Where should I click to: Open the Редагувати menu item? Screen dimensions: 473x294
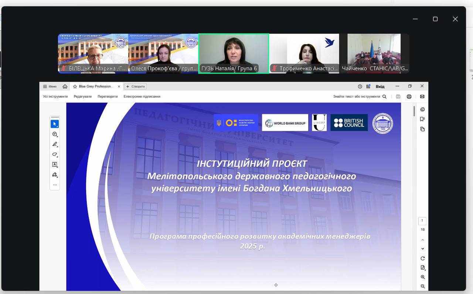click(x=82, y=97)
